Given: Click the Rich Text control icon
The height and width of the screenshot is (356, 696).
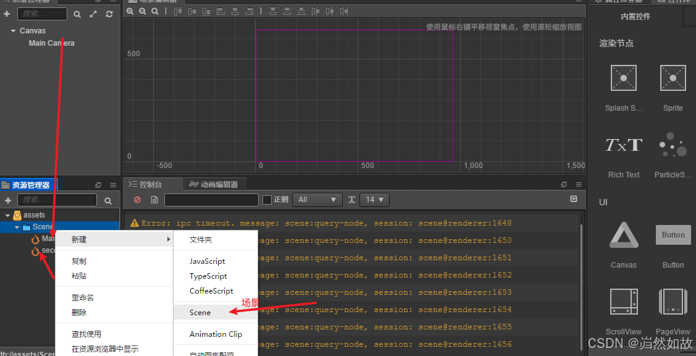Looking at the screenshot, I should click(x=624, y=145).
